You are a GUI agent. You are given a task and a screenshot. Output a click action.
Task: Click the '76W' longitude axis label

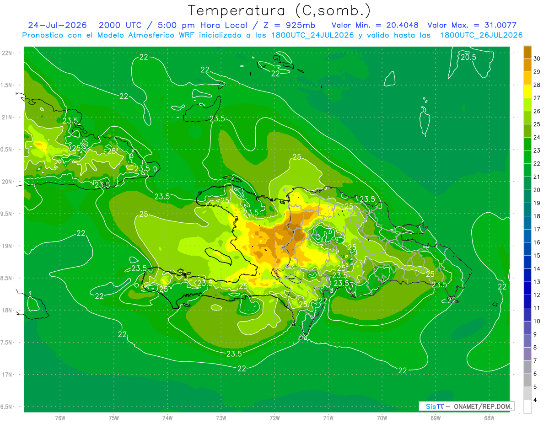(x=60, y=418)
